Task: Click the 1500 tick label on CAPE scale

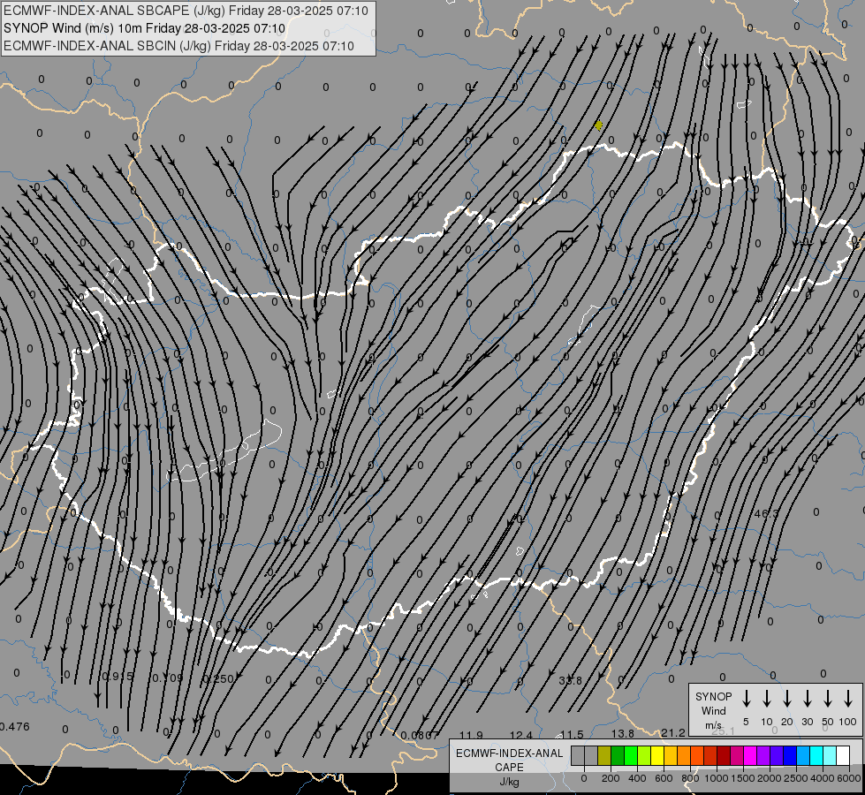Action: 743,778
